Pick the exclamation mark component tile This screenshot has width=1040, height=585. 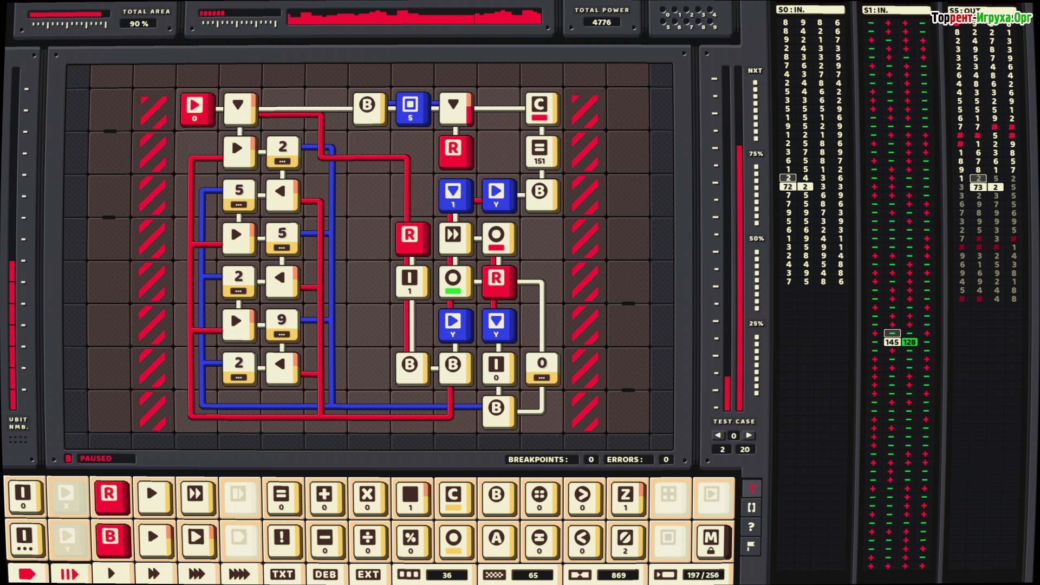pos(282,539)
